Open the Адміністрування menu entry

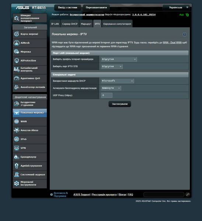point(30,166)
